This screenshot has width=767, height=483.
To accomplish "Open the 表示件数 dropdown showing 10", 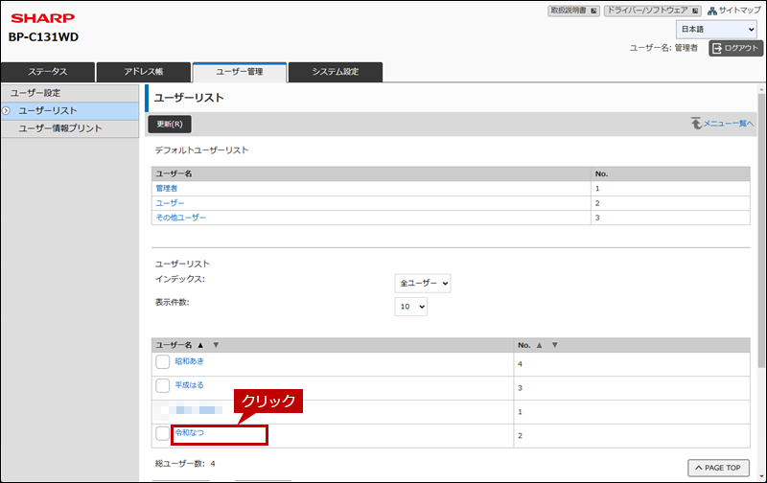I will tap(411, 308).
